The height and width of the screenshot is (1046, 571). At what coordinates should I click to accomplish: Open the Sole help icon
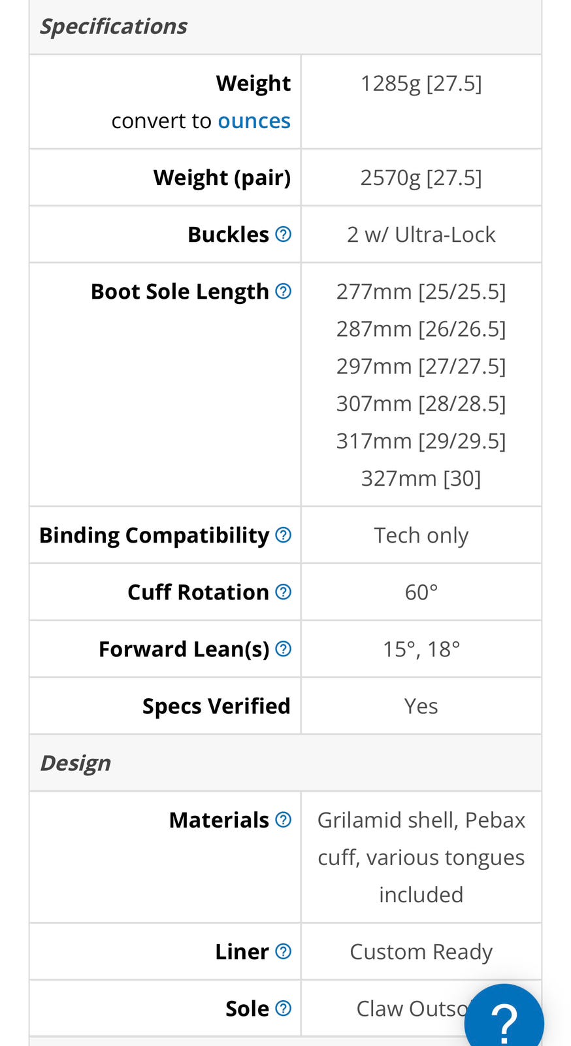(x=283, y=1008)
